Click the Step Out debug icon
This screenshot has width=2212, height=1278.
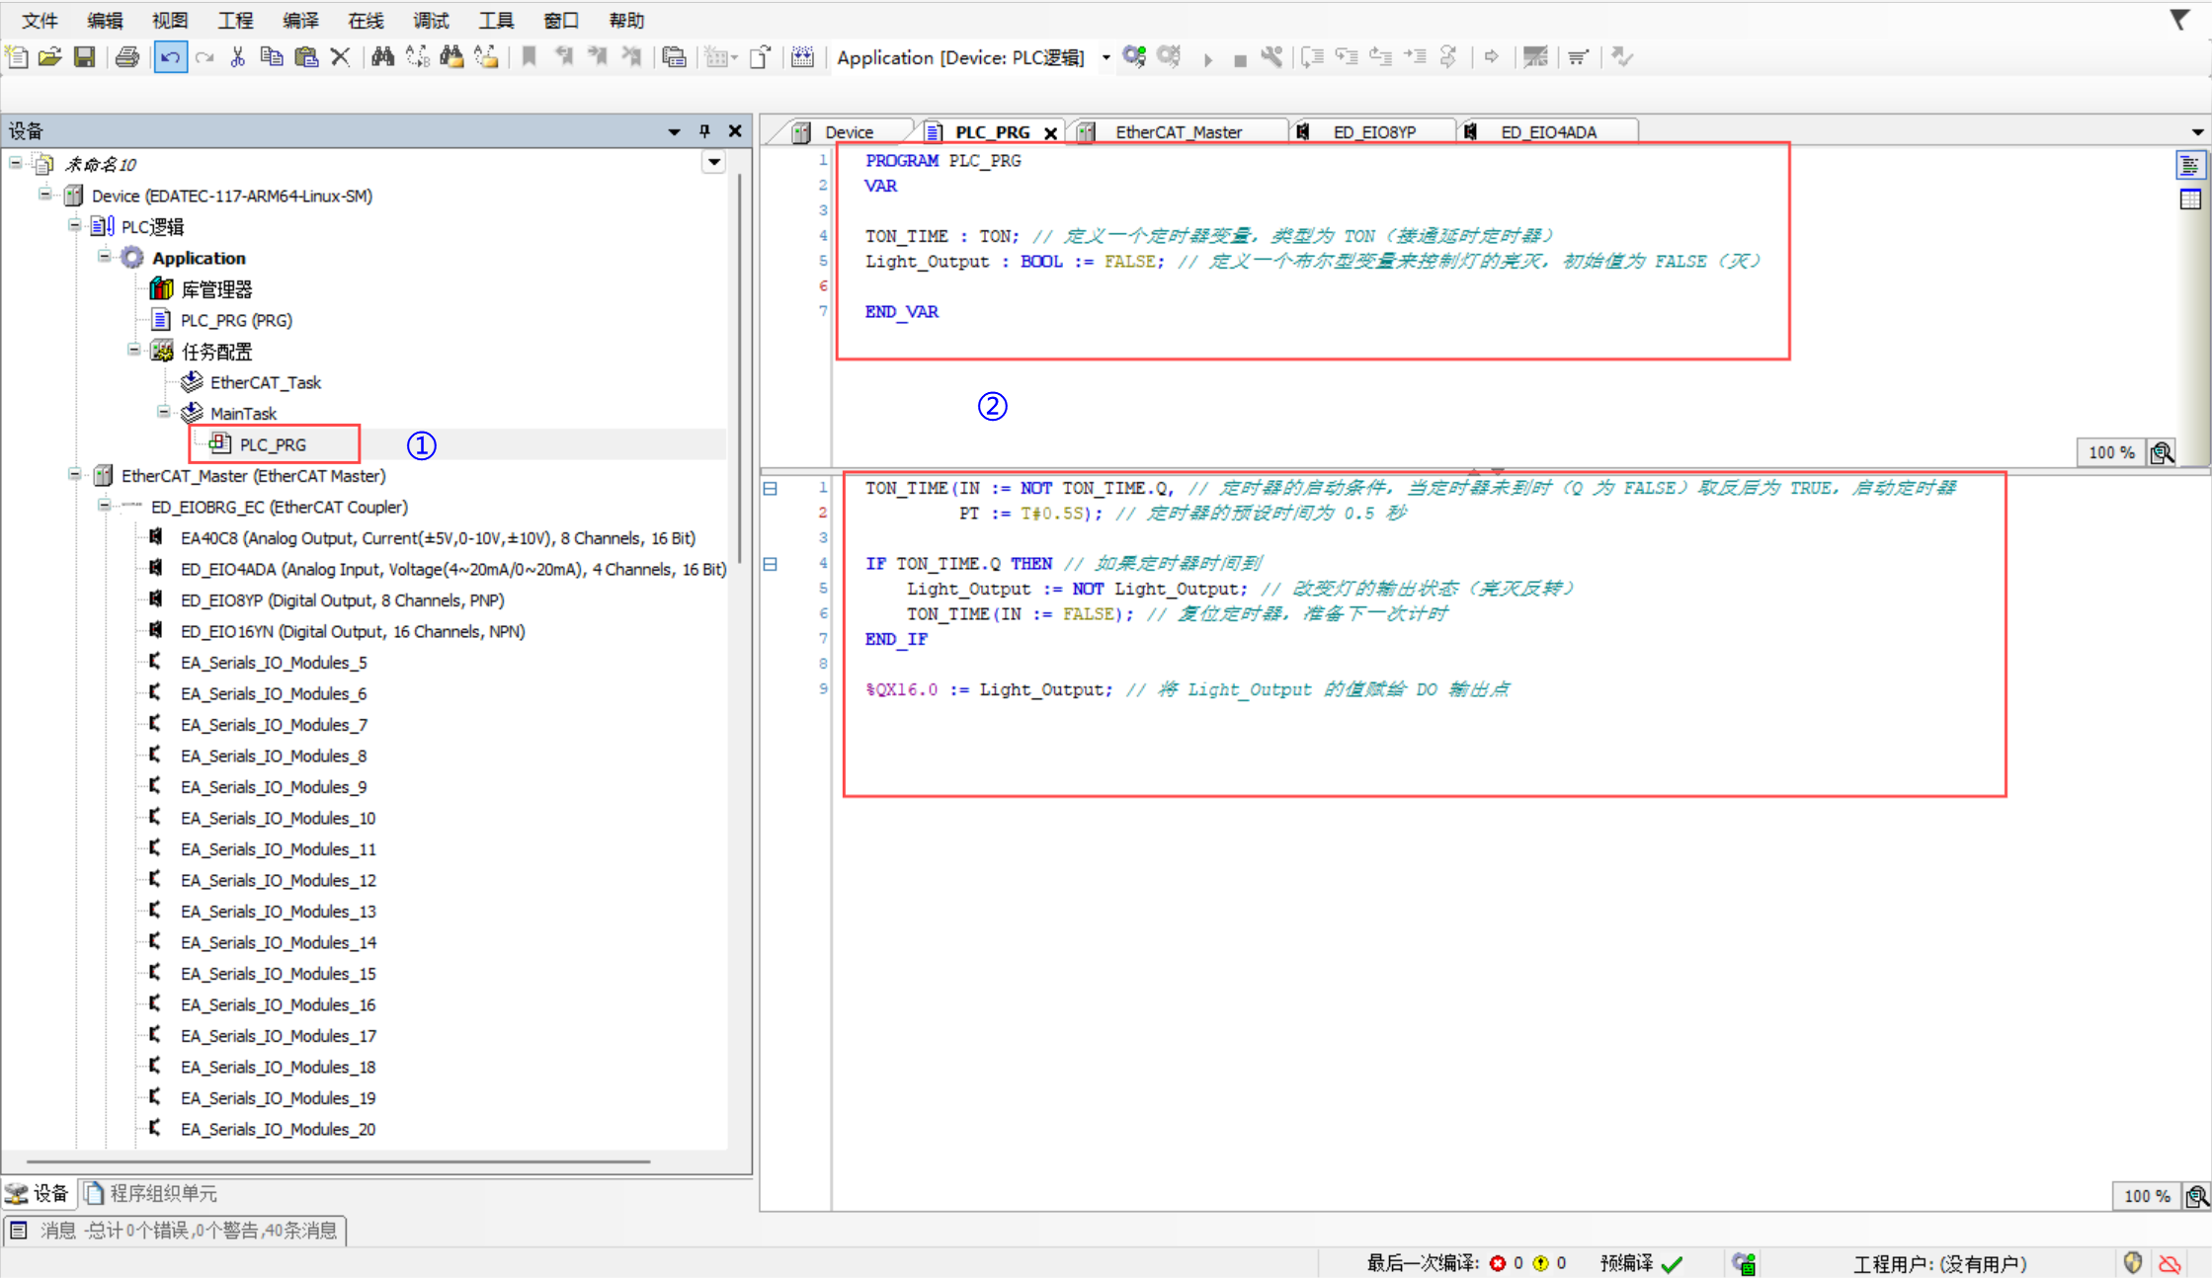1380,57
